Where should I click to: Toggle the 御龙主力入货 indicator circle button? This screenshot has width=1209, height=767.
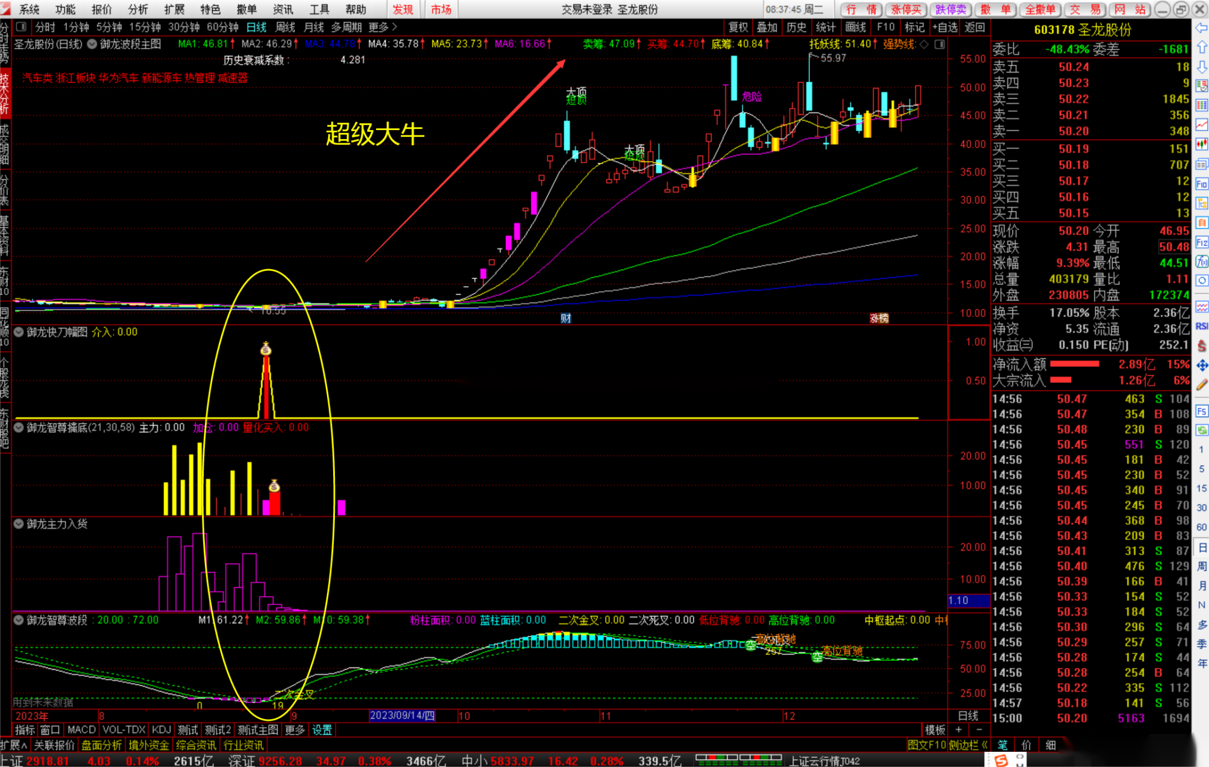point(19,524)
